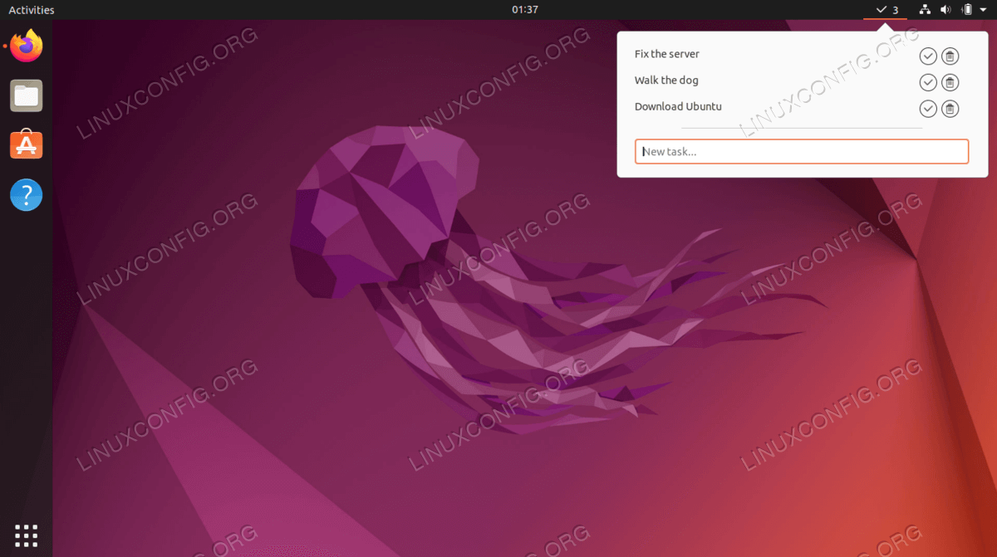The width and height of the screenshot is (997, 557).
Task: Select the 'Download Ubuntu' task text
Action: (x=678, y=107)
